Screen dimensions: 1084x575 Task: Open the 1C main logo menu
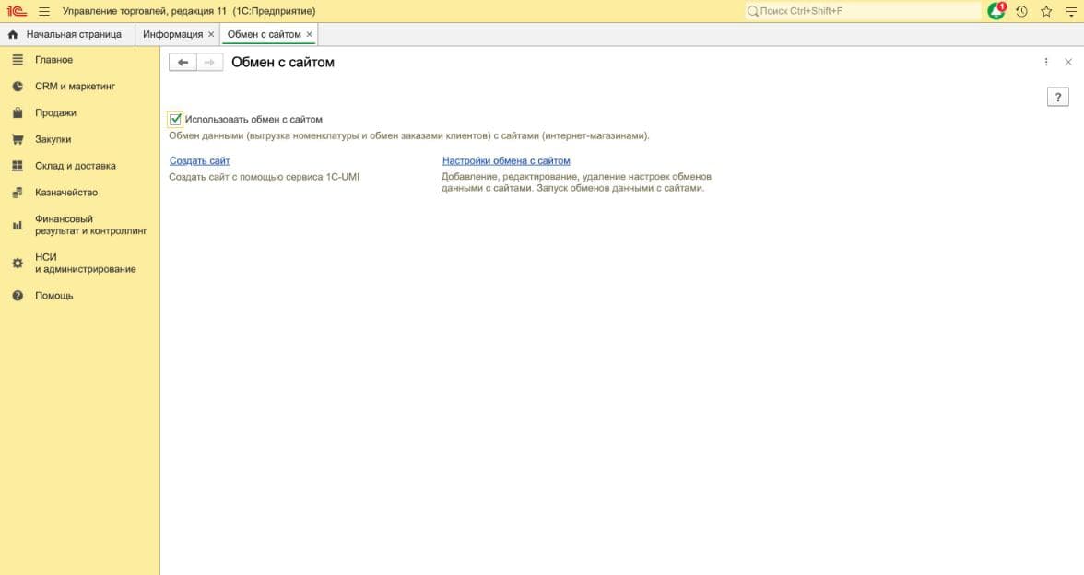[17, 11]
